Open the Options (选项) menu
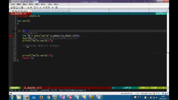 31,4
